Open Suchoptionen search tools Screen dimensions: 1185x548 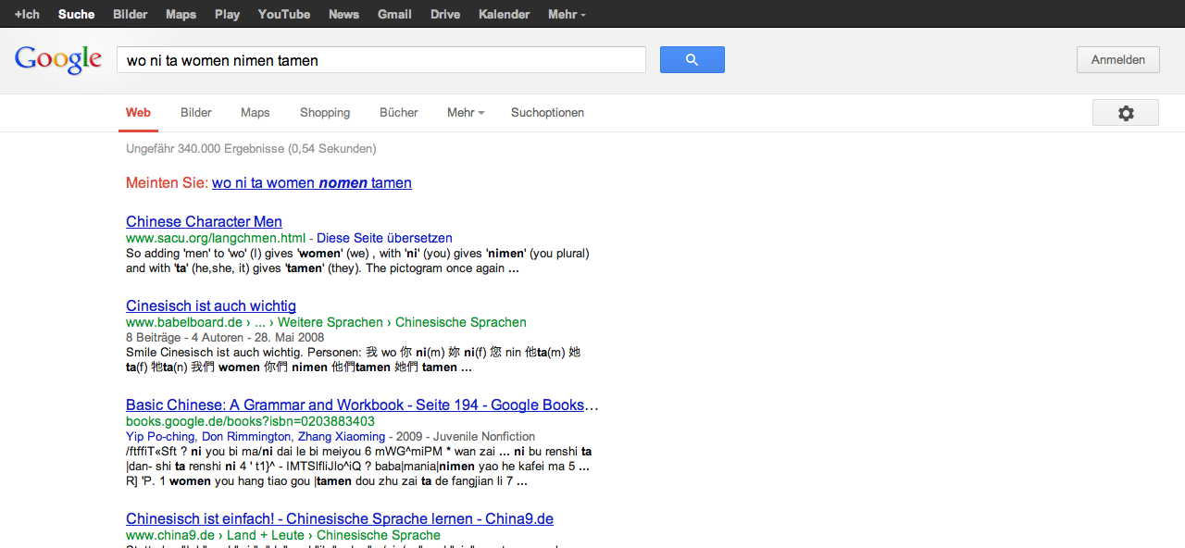(x=547, y=113)
